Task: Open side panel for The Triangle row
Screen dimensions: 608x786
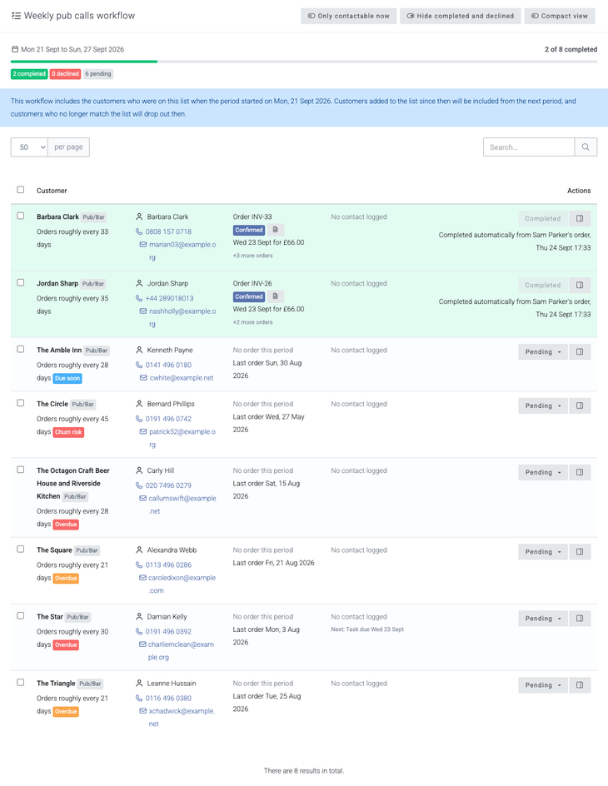Action: [580, 685]
